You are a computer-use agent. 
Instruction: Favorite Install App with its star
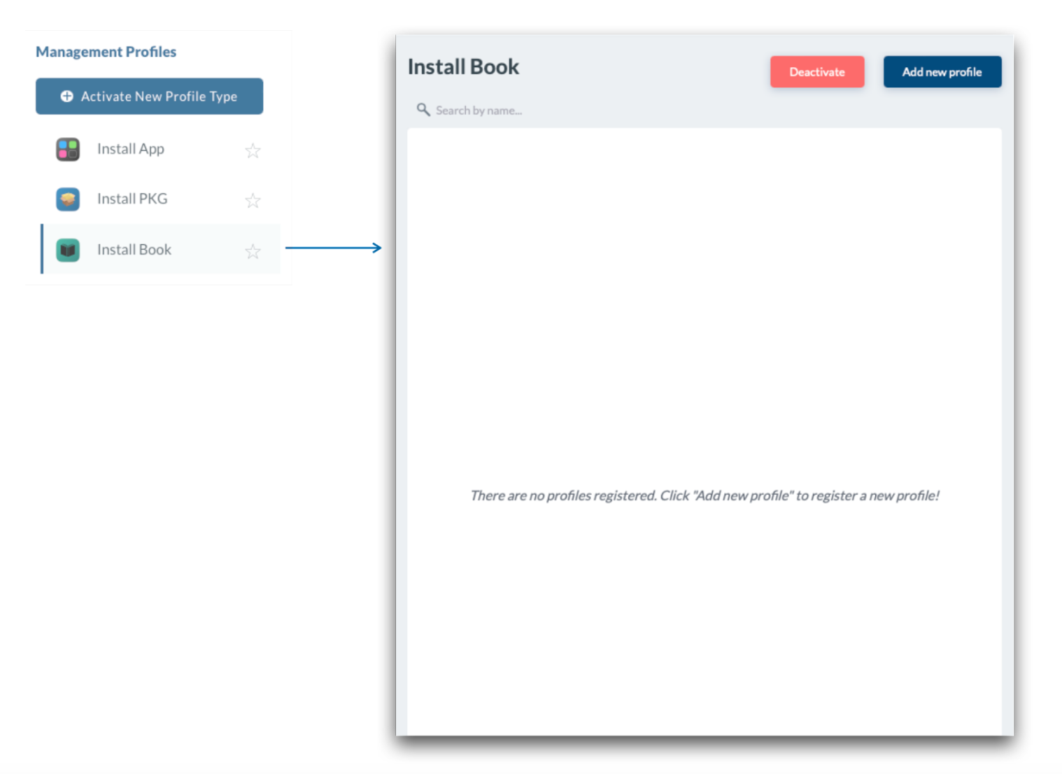[253, 150]
